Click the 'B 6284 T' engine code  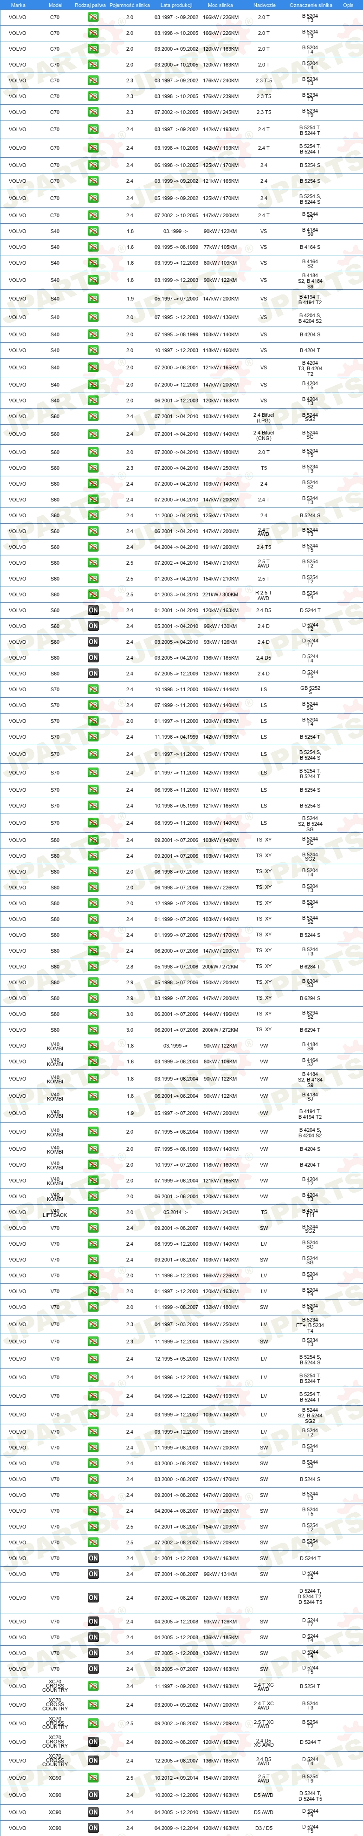click(311, 967)
